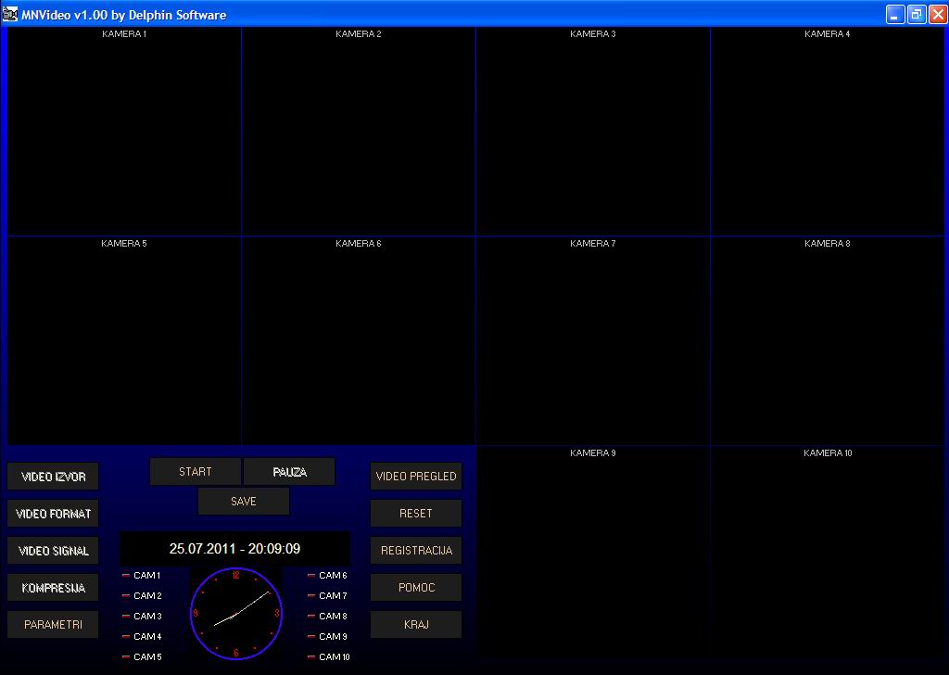
Task: Toggle the CAM 7 indicator
Action: tap(327, 595)
